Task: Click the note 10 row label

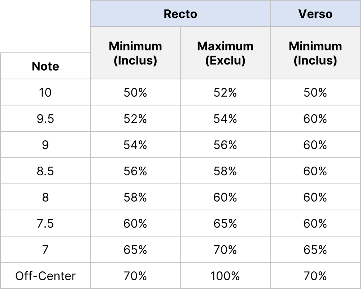Action: (45, 92)
